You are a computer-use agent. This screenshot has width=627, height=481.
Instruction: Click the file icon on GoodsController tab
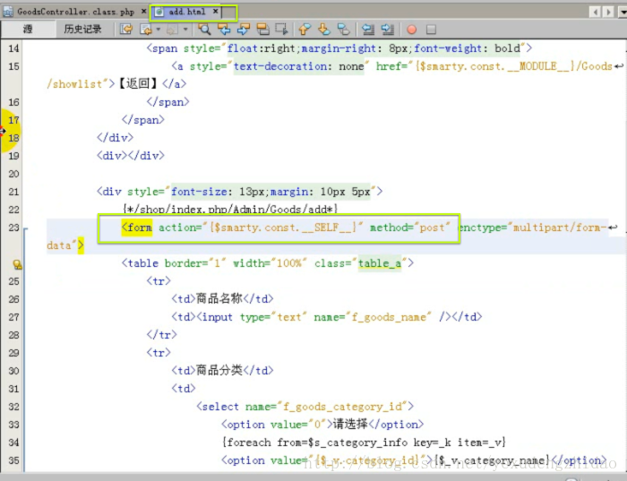pos(7,12)
